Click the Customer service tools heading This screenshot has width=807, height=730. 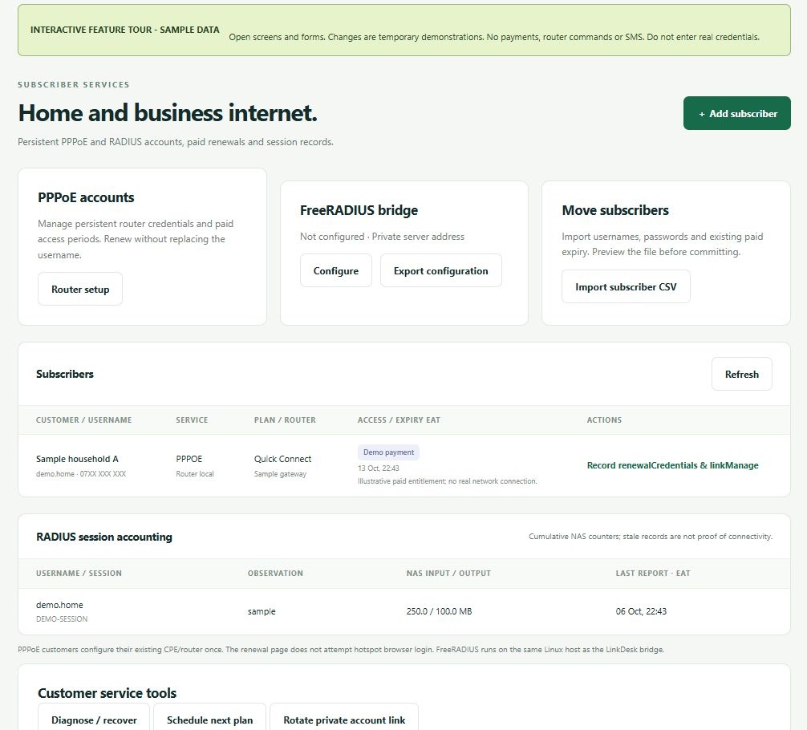107,693
